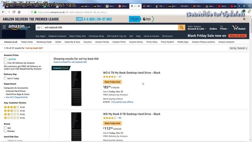Close the active Amazon tab
The width and height of the screenshot is (252, 142).
coord(139,6)
